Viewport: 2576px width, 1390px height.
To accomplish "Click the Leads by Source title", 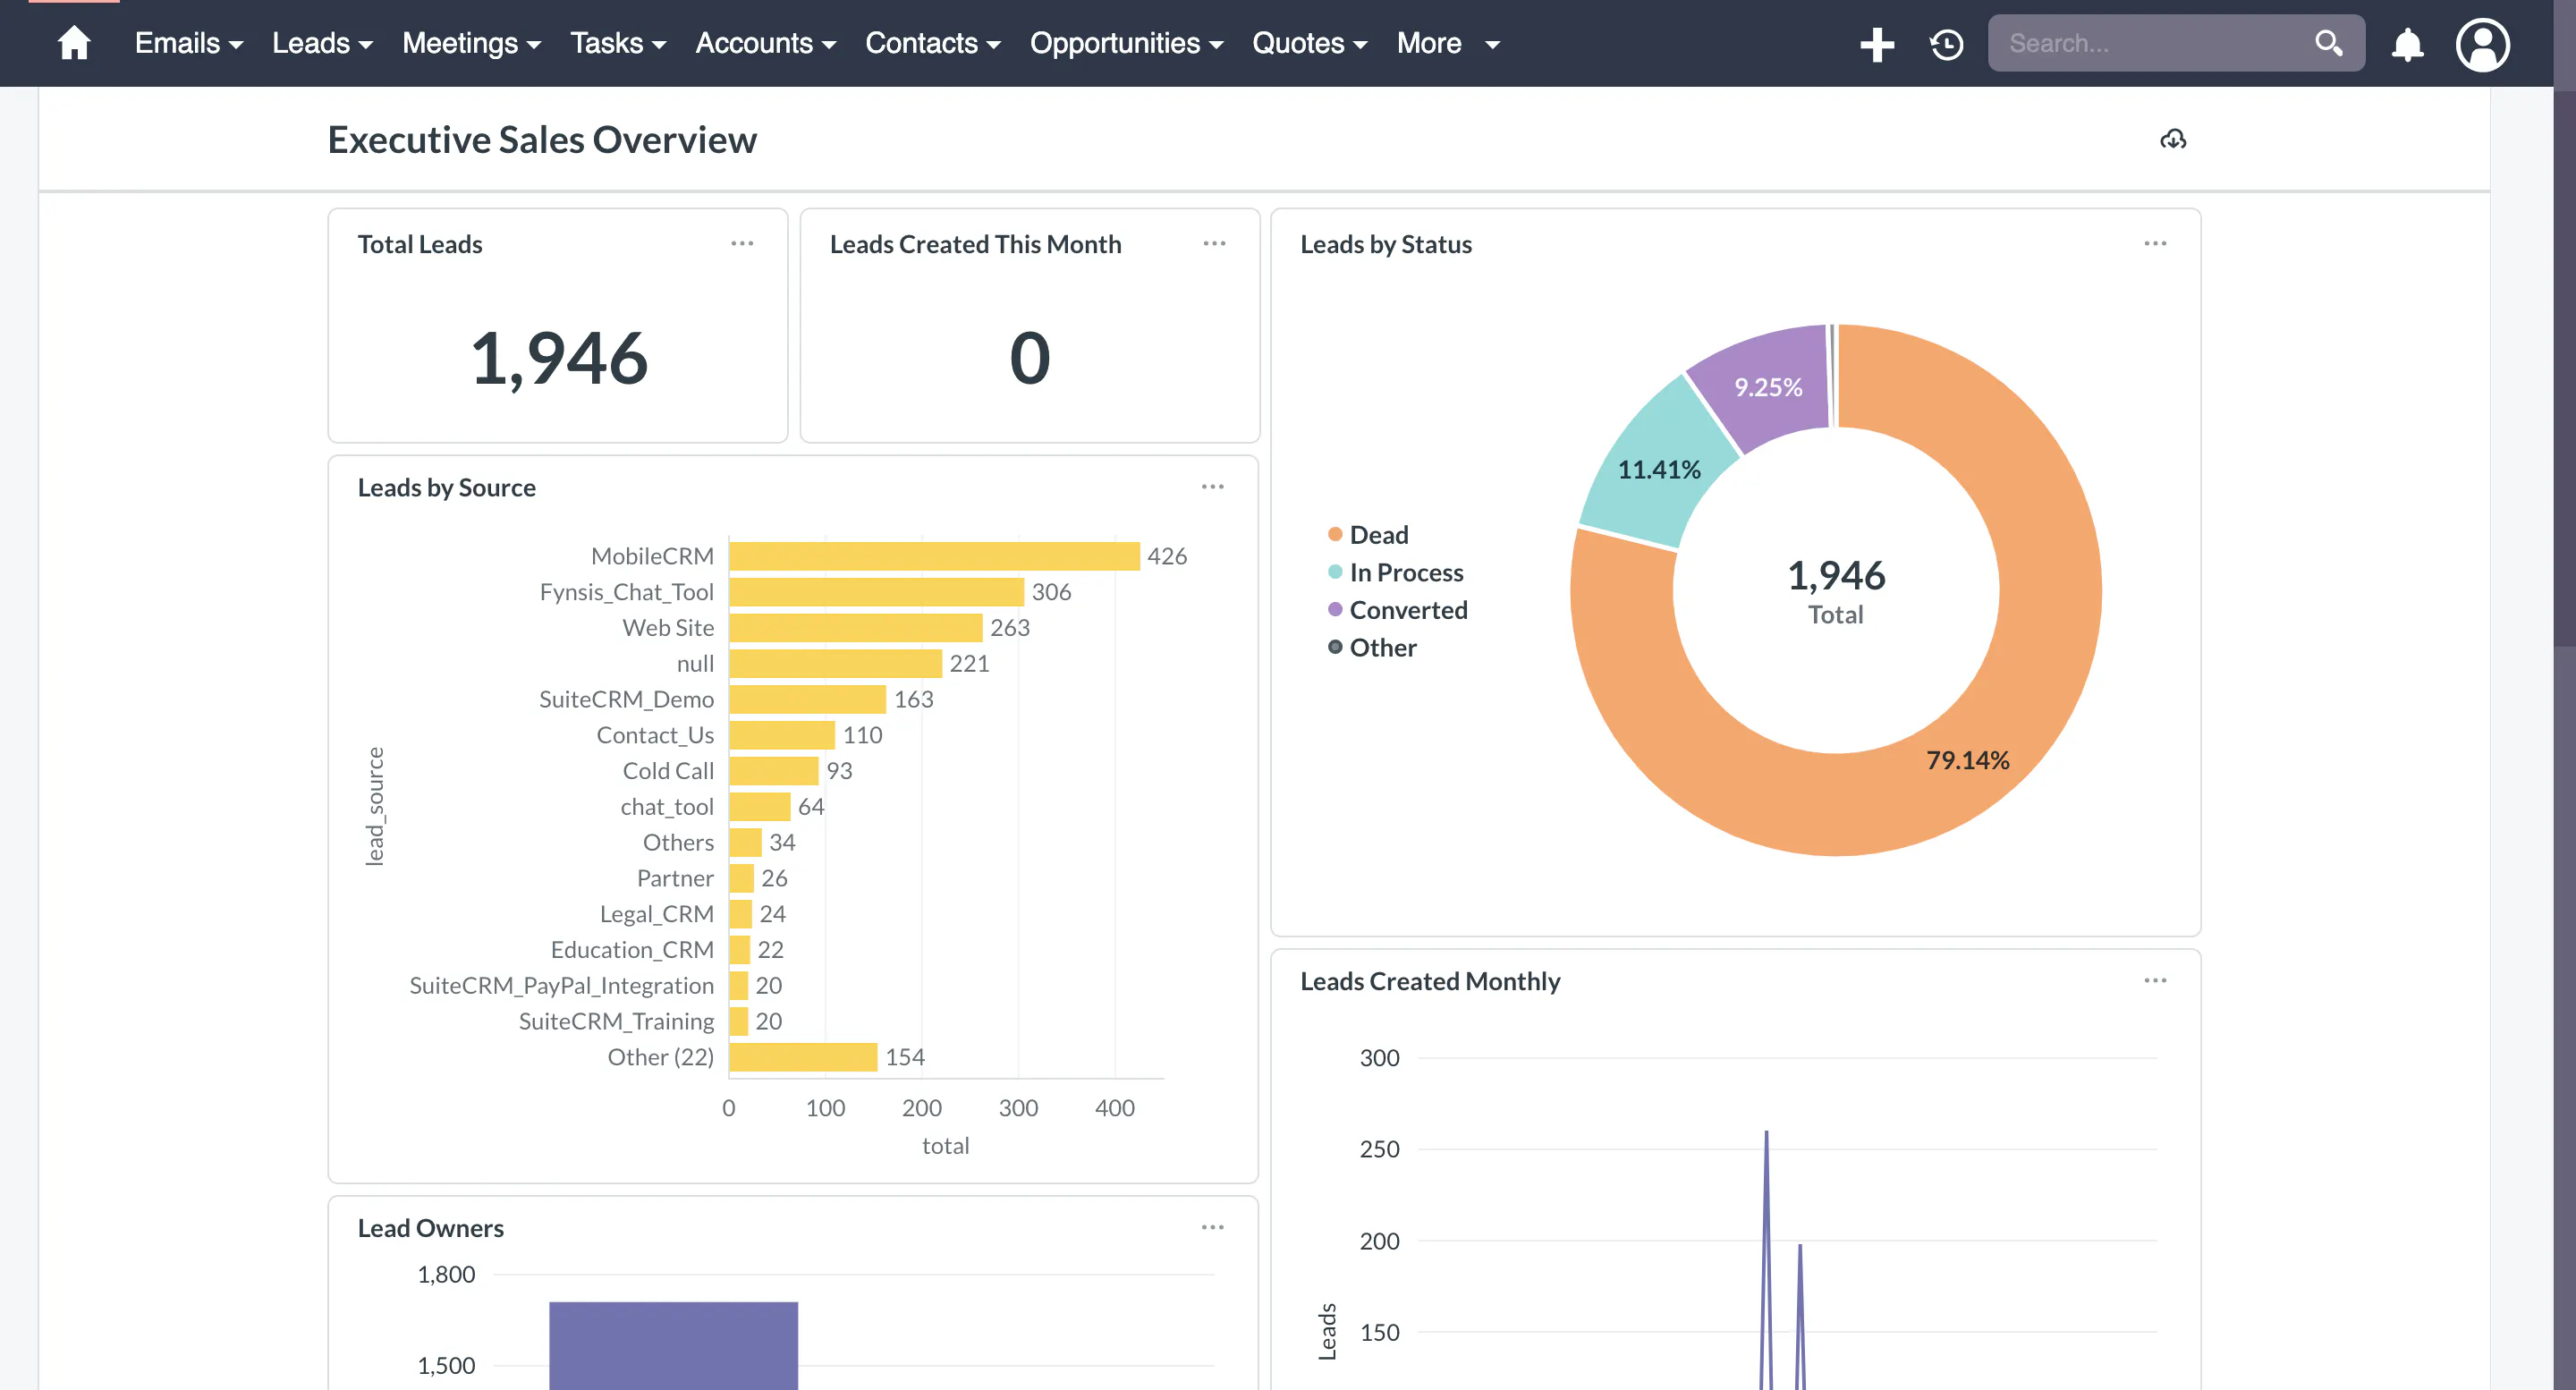I will coord(446,487).
